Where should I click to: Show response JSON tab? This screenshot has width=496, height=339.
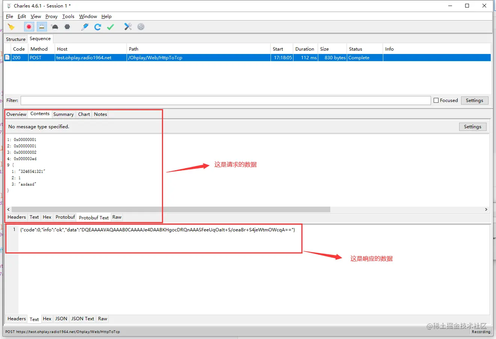click(61, 319)
